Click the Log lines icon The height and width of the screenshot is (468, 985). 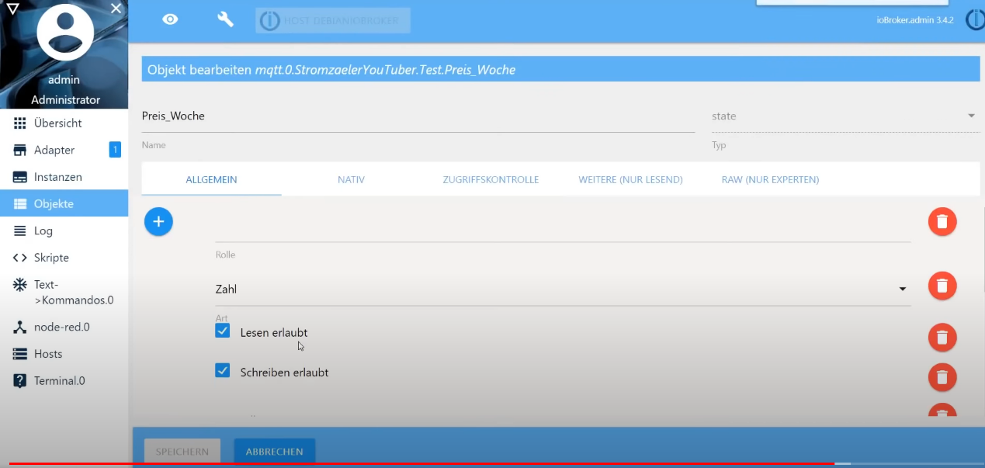20,231
